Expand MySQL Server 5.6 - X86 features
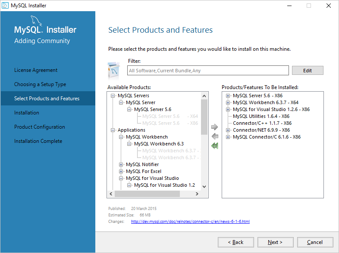The image size is (339, 253). 228,96
